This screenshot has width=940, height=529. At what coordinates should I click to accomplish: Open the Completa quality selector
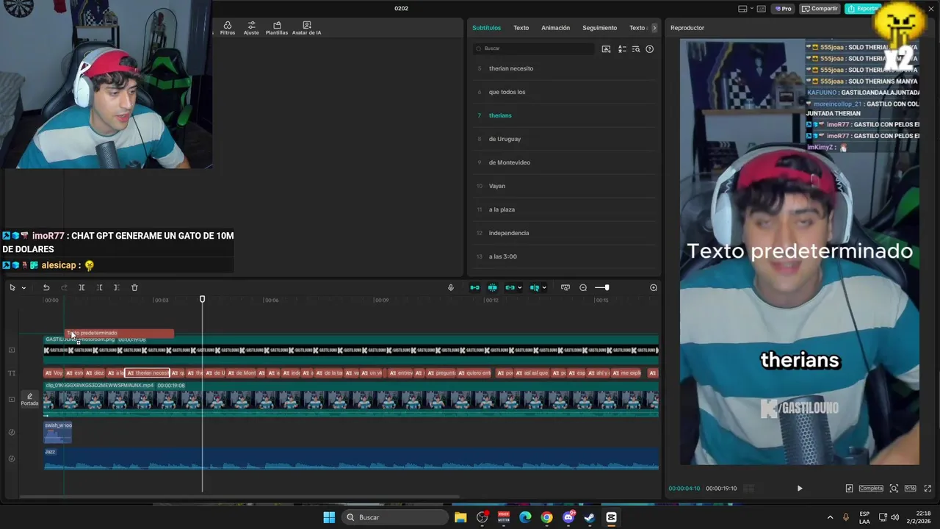pyautogui.click(x=871, y=488)
